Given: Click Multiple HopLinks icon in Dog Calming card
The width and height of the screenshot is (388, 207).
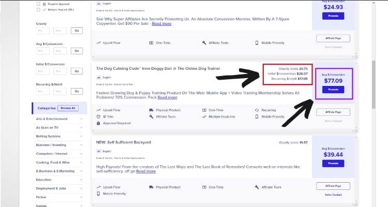Looking at the screenshot, I should tap(204, 116).
